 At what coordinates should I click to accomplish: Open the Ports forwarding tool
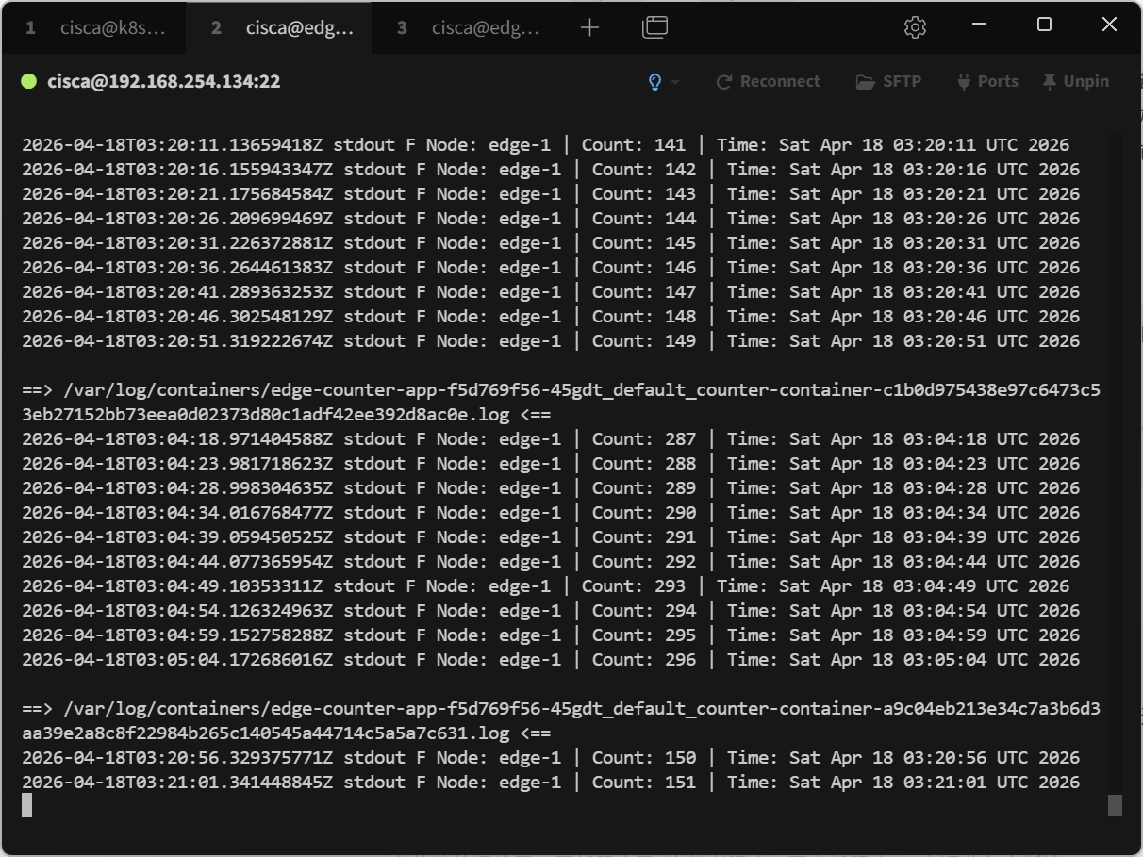tap(987, 82)
